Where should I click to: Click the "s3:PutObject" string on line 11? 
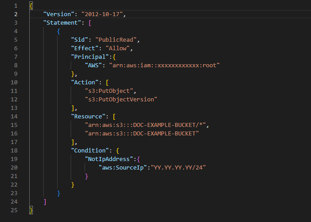(x=109, y=91)
